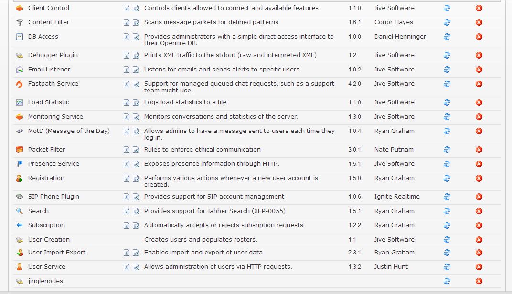Image resolution: width=512 pixels, height=294 pixels.
Task: Remove the User Import Export plugin
Action: point(479,253)
